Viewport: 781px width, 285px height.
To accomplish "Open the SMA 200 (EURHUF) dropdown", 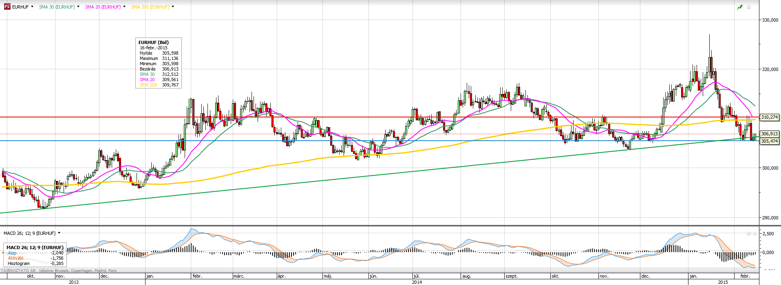I will (x=173, y=7).
